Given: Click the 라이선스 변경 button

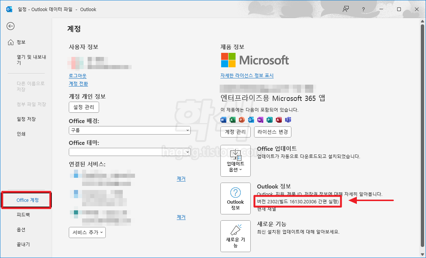Looking at the screenshot, I should click(x=273, y=132).
